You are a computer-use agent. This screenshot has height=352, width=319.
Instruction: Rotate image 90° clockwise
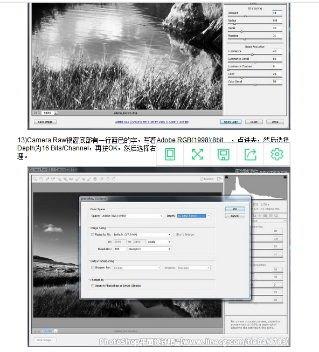tap(114, 179)
